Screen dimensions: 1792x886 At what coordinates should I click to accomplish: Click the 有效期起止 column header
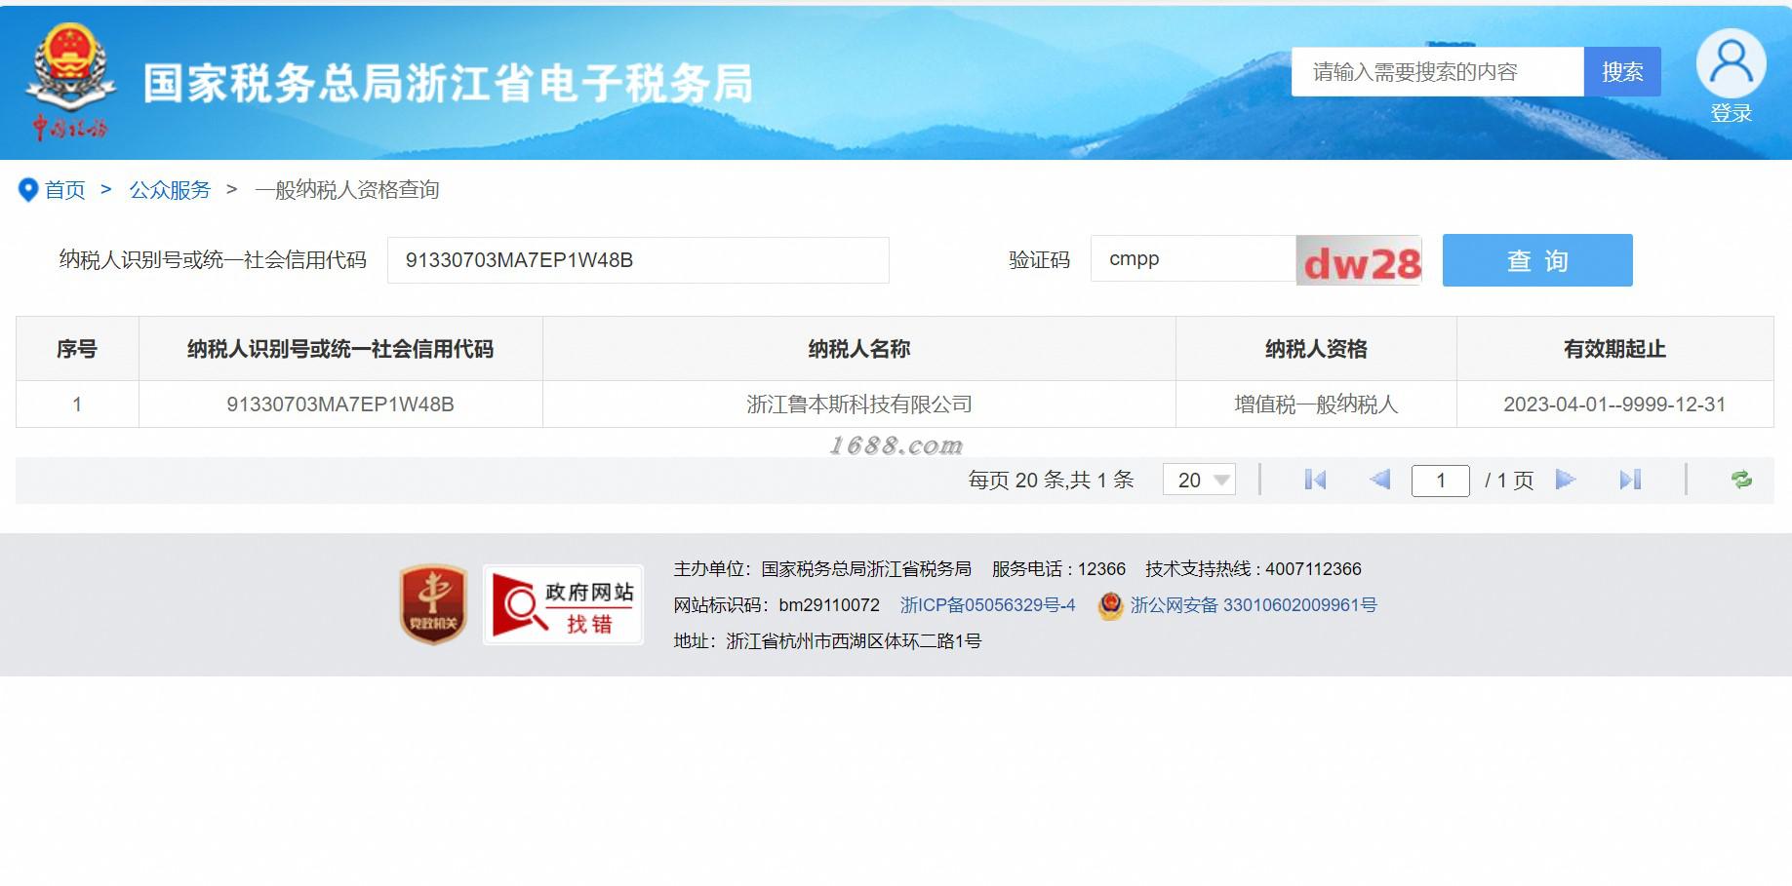[x=1614, y=349]
